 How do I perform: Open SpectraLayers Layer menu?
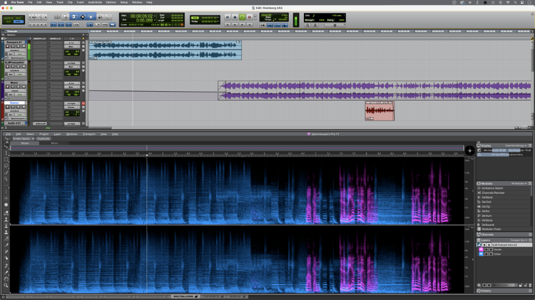(57, 134)
